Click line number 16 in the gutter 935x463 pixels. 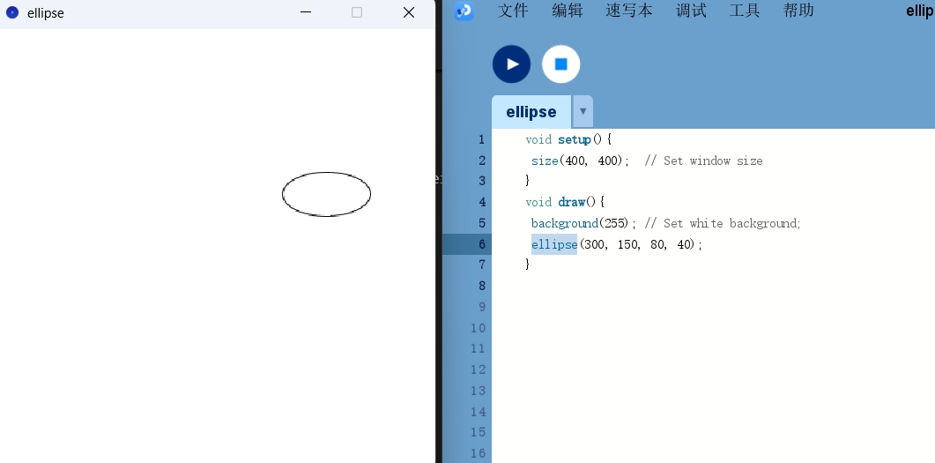click(478, 452)
